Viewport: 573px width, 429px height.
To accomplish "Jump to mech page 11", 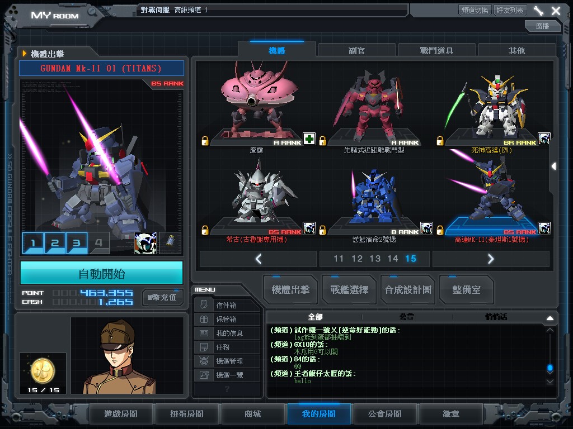I will pos(339,259).
